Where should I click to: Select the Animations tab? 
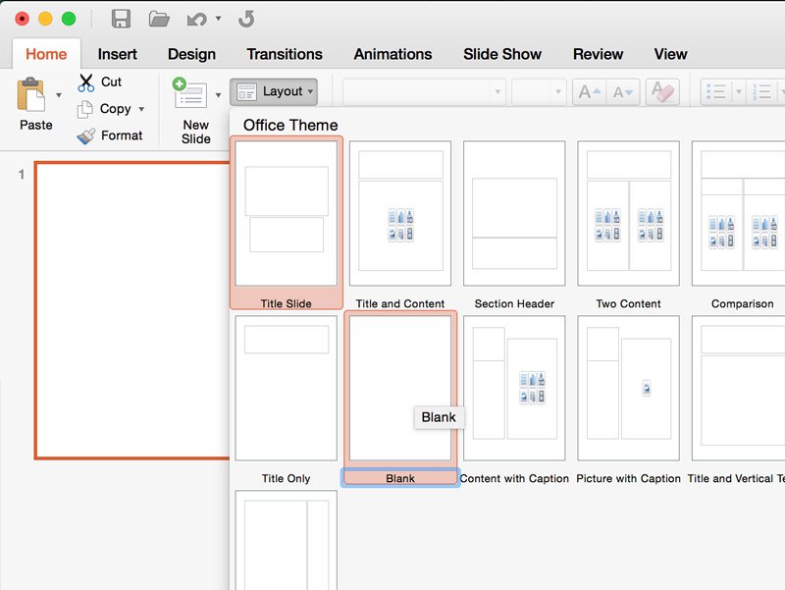pyautogui.click(x=393, y=54)
